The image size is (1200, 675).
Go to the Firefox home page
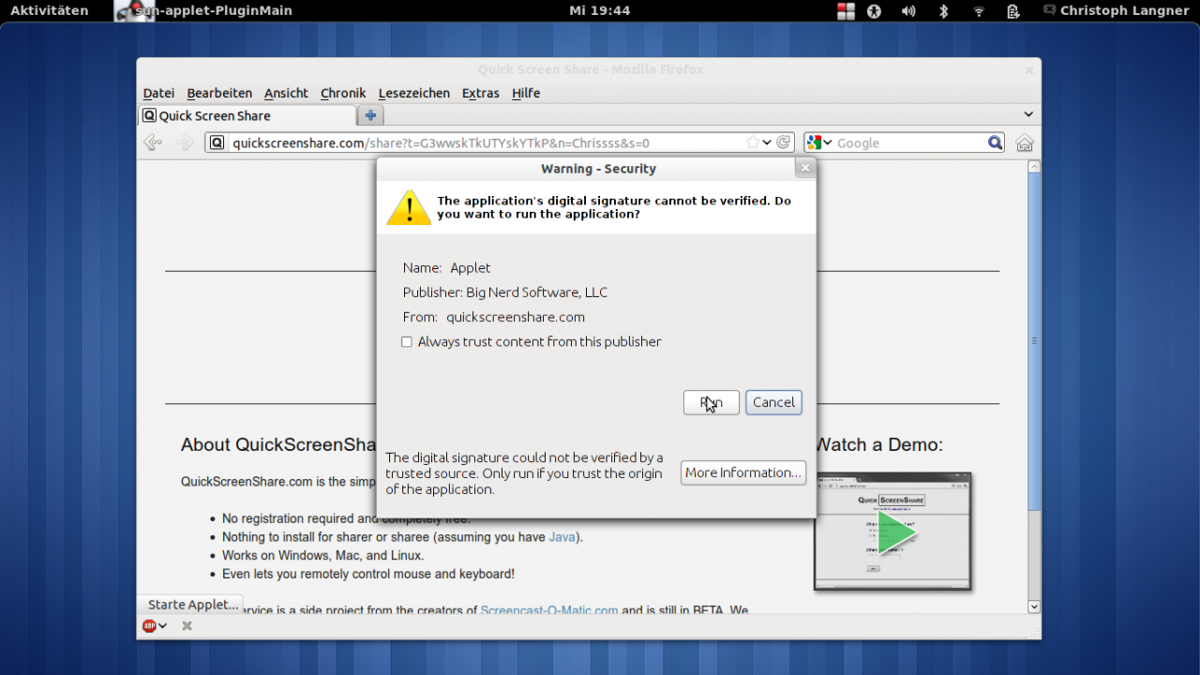(1025, 142)
